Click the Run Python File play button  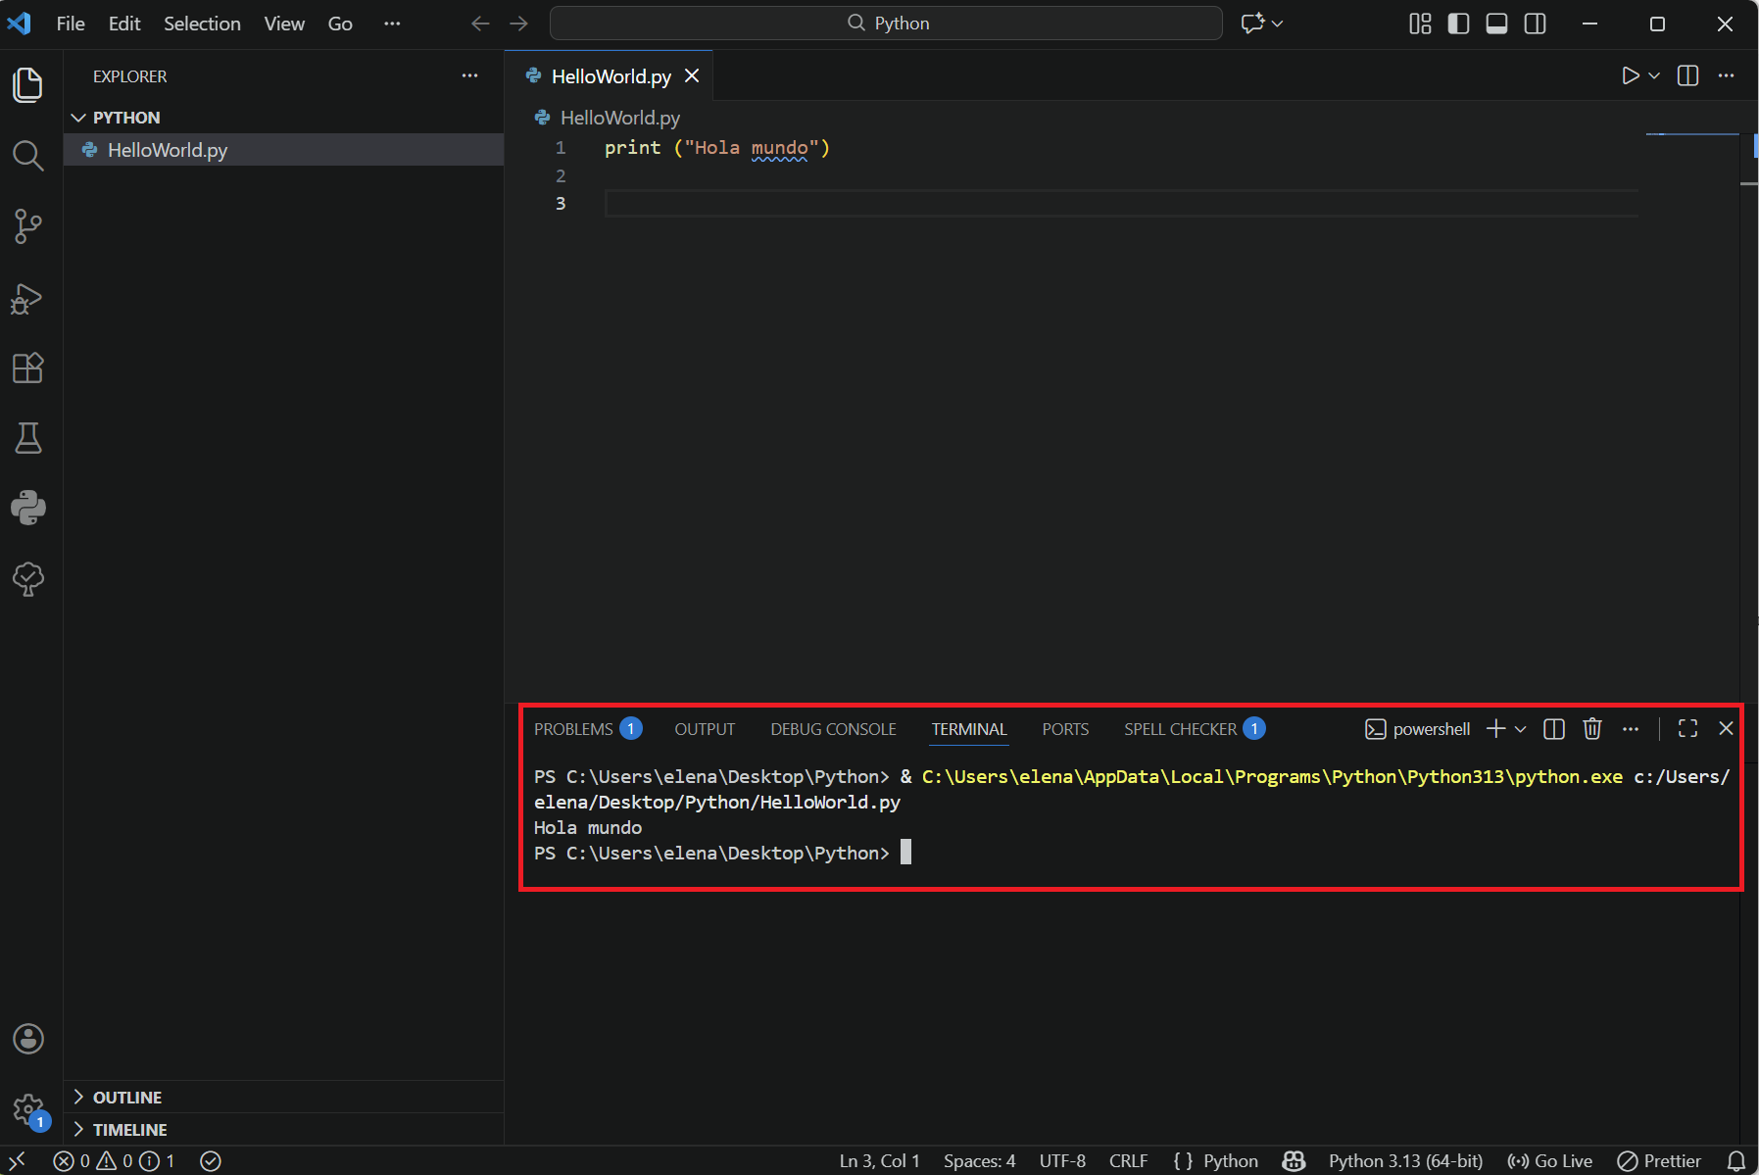[1630, 76]
